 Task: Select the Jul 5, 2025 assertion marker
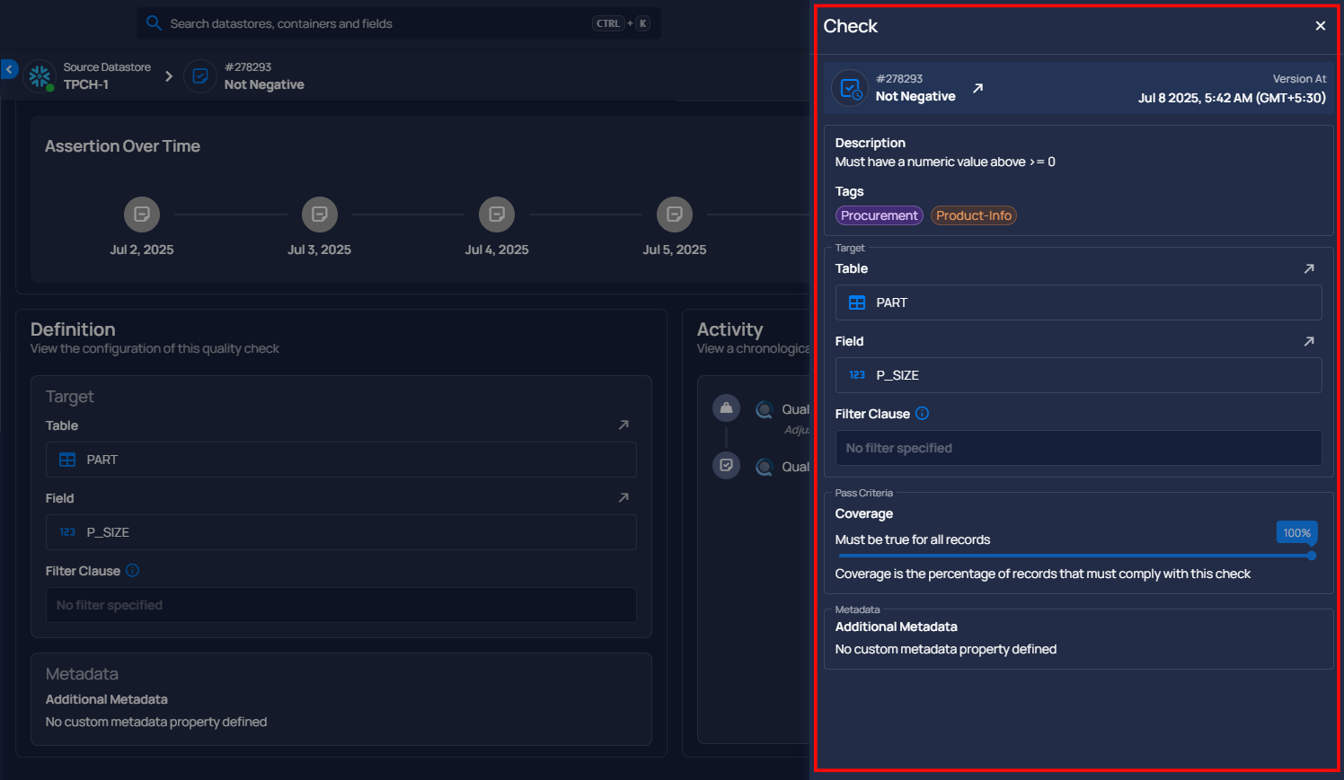tap(675, 215)
